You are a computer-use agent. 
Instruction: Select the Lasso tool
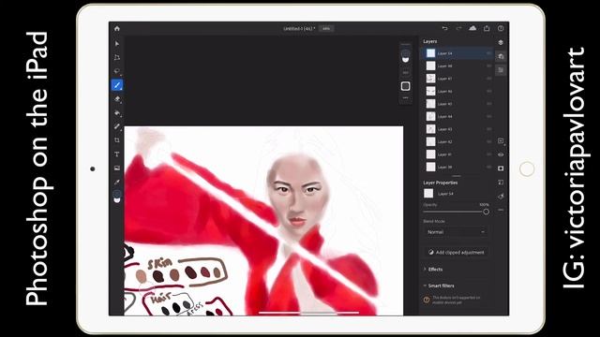point(117,71)
